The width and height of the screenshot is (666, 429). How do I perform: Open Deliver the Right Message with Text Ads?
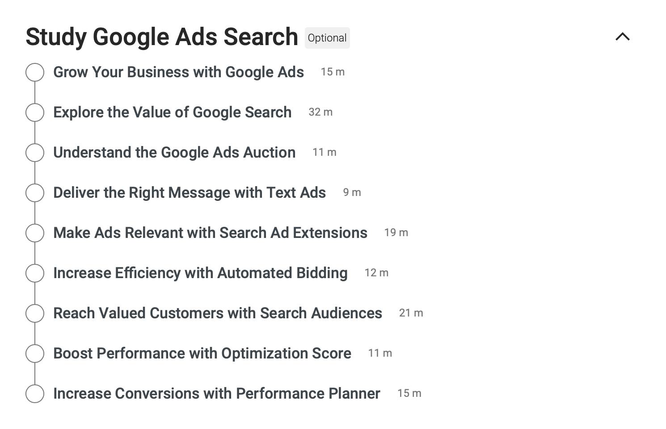[190, 193]
